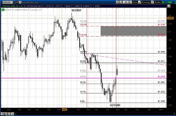Click the 9:00 time marker on time axis
The width and height of the screenshot is (176, 116).
[x=64, y=109]
